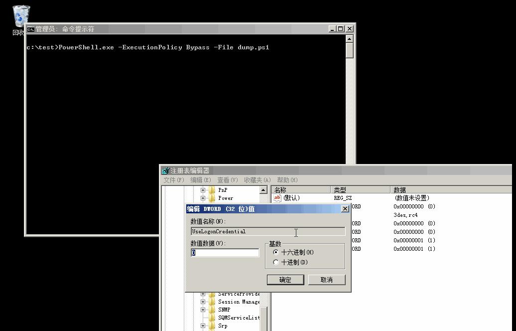Screen dimensions: 516x331
Task: Select the Srp folder icon
Action: point(212,326)
